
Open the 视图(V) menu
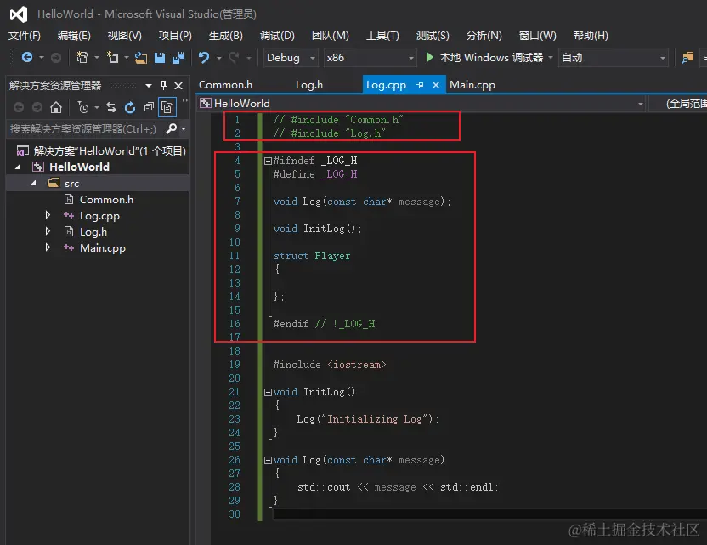(124, 36)
